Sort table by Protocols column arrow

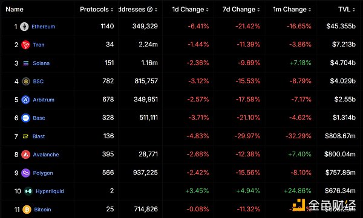112,10
